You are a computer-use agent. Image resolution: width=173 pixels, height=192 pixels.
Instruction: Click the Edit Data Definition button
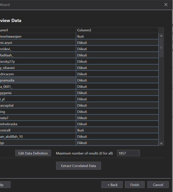coord(33,153)
